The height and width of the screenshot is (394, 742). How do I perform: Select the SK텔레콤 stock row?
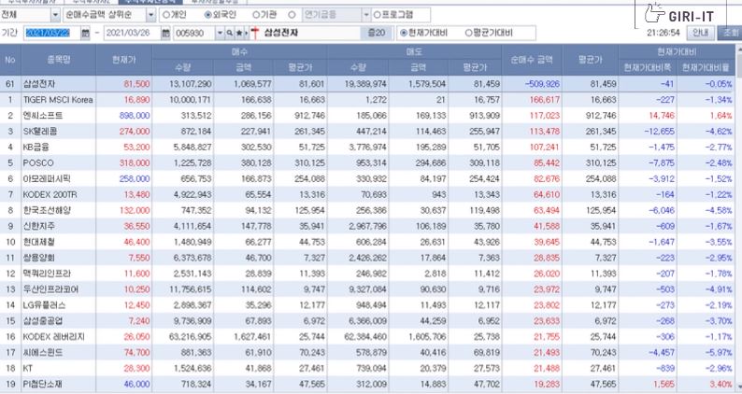coord(367,131)
